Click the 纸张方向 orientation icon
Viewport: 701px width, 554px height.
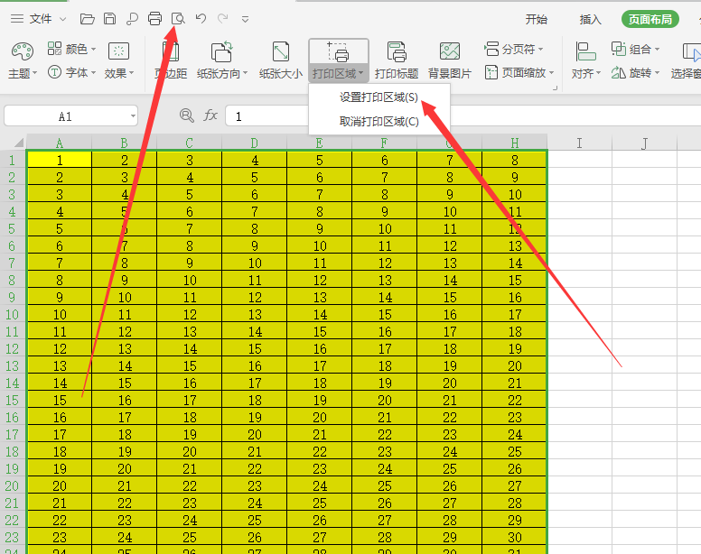(x=221, y=51)
